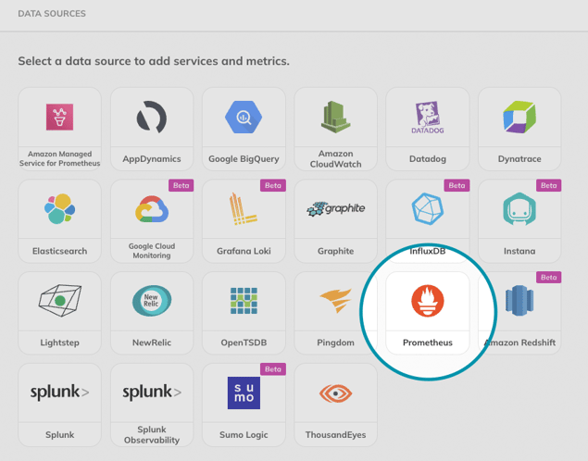The height and width of the screenshot is (461, 588).
Task: Choose the Google BigQuery hexagon icon
Action: 244,118
